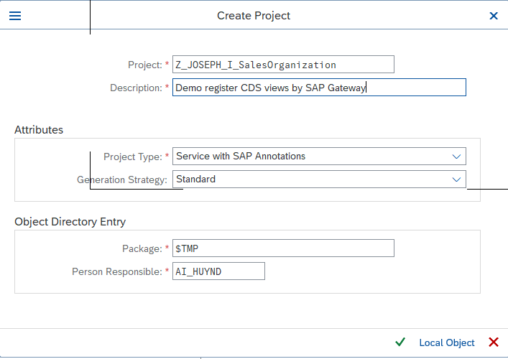The height and width of the screenshot is (359, 508).
Task: Select the 'Service with SAP Annotations' combo box
Action: [x=310, y=157]
